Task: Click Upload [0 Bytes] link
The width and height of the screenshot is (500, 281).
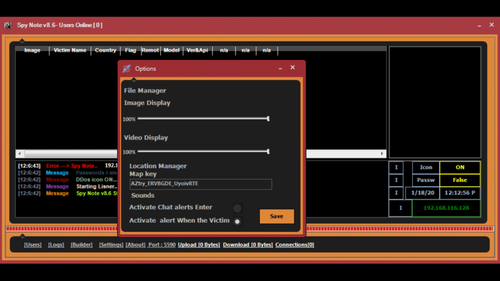Action: click(199, 245)
